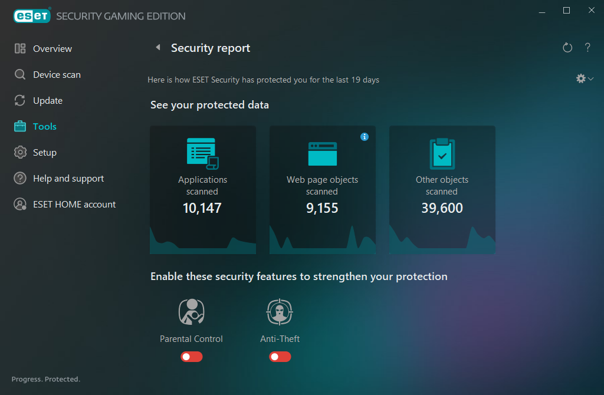Close the ESET window

[591, 11]
